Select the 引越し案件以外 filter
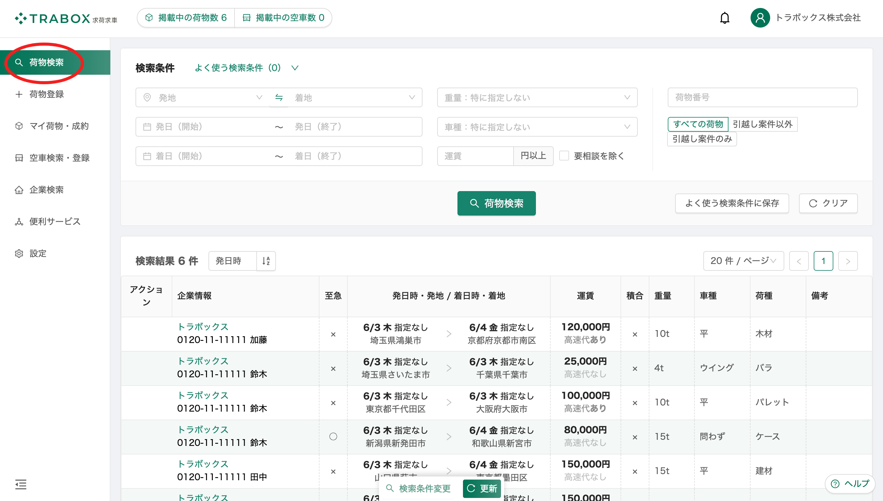 click(x=763, y=124)
